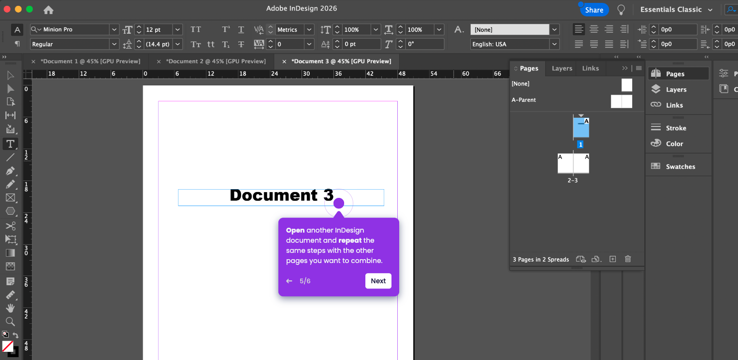Click the blue Share button
The height and width of the screenshot is (360, 738).
594,10
